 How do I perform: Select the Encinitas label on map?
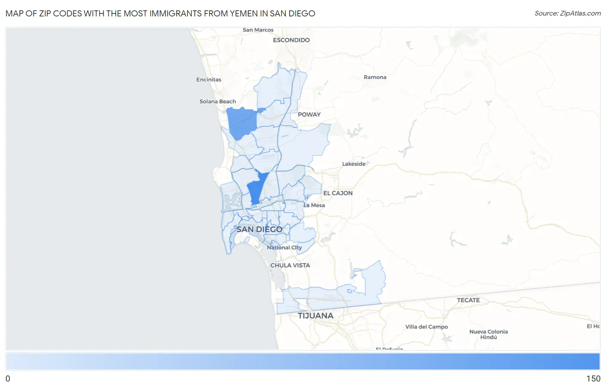coord(209,80)
